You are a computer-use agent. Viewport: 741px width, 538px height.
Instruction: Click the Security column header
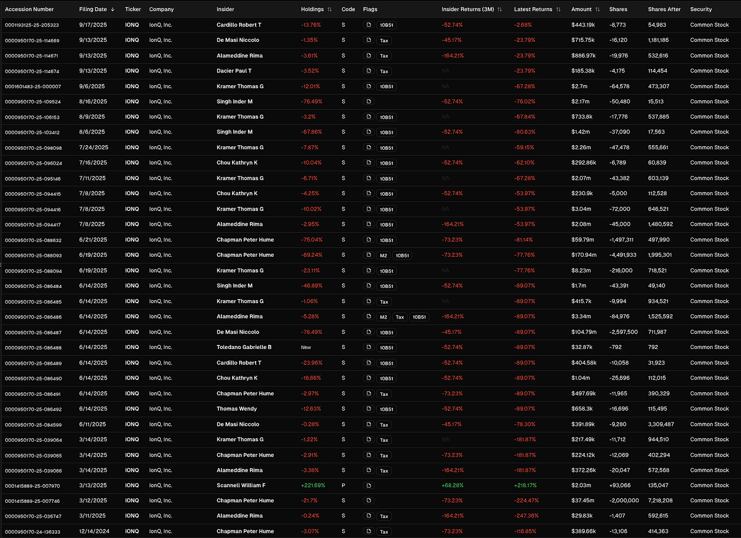(x=701, y=10)
